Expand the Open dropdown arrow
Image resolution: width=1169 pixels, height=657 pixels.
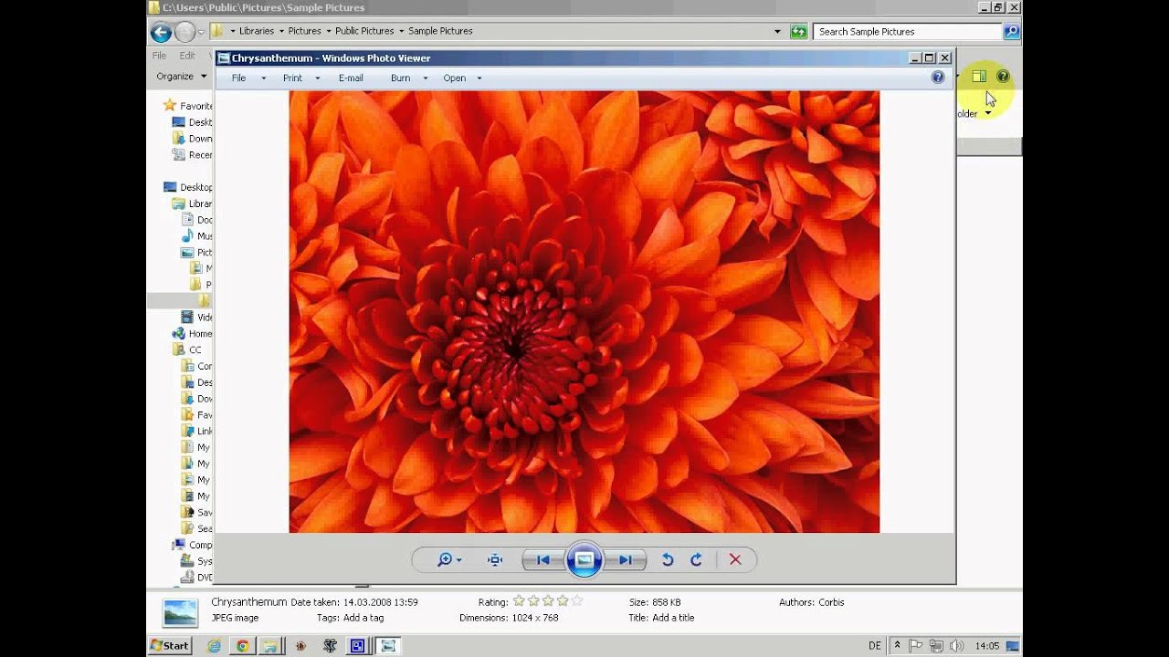(x=479, y=78)
